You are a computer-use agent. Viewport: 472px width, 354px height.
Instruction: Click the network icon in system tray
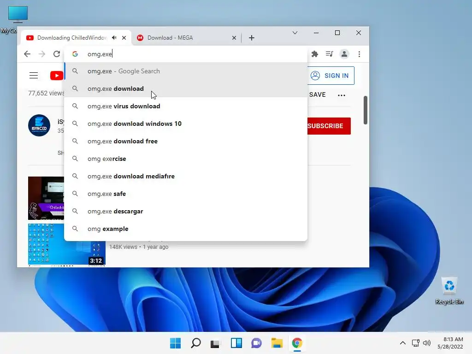416,343
